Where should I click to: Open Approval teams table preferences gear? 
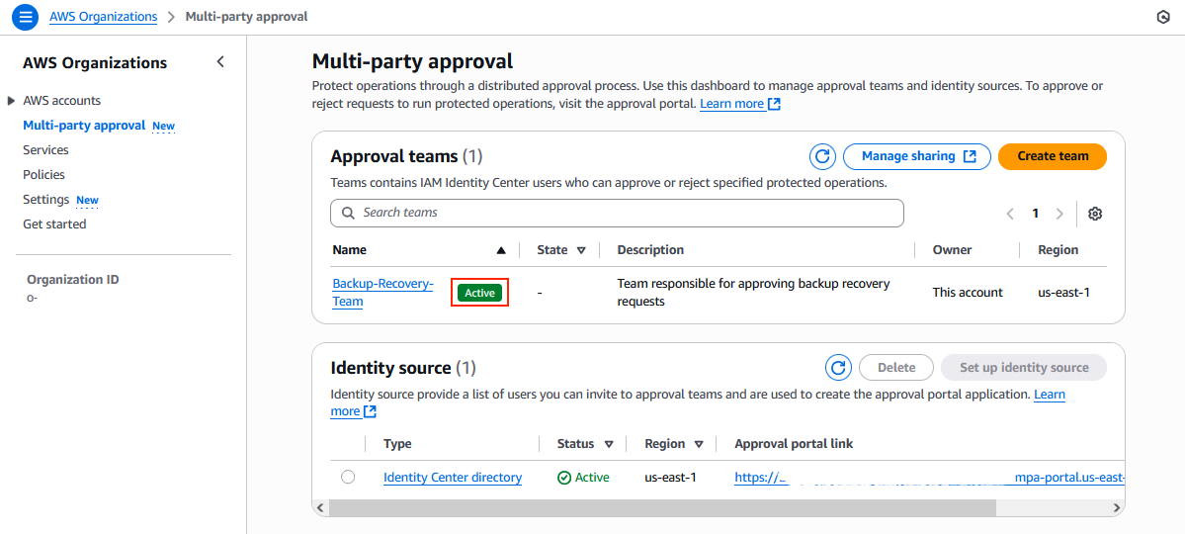[x=1094, y=214]
